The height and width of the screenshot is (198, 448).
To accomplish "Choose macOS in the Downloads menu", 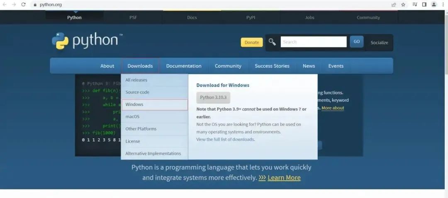I will [155, 117].
